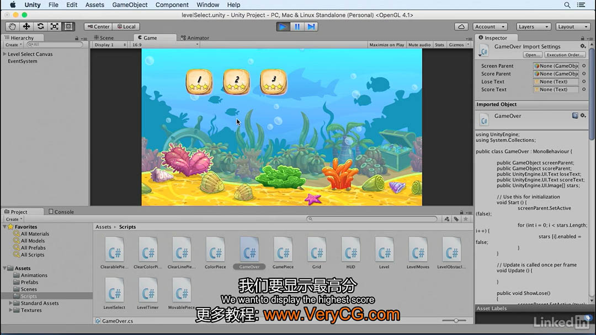Toggle Maximize on Play
The image size is (596, 335).
click(x=386, y=45)
